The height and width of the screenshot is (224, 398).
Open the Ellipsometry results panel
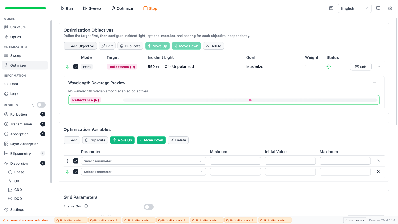(x=20, y=153)
